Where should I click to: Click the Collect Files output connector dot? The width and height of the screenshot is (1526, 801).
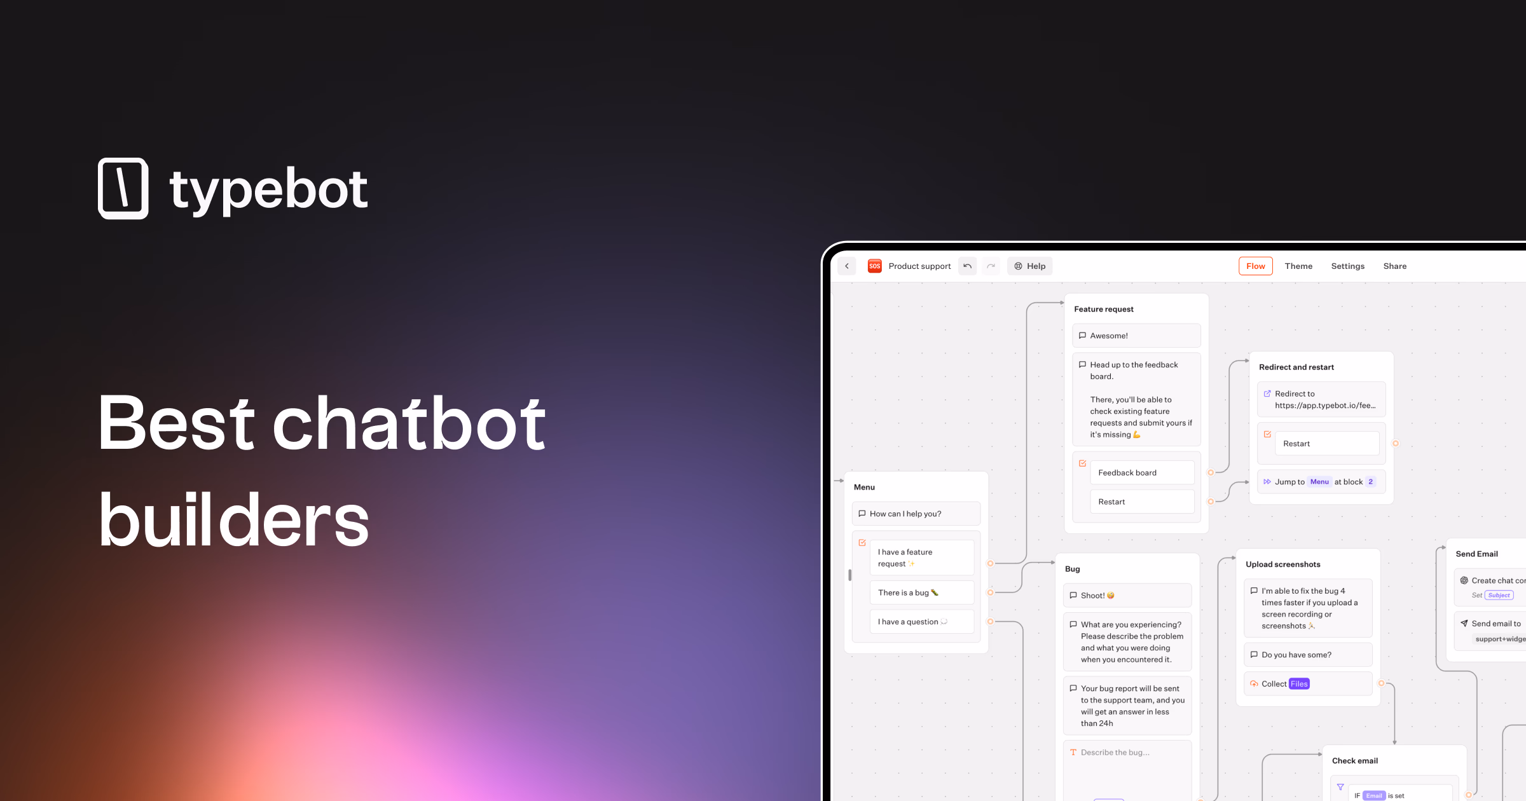click(x=1381, y=683)
